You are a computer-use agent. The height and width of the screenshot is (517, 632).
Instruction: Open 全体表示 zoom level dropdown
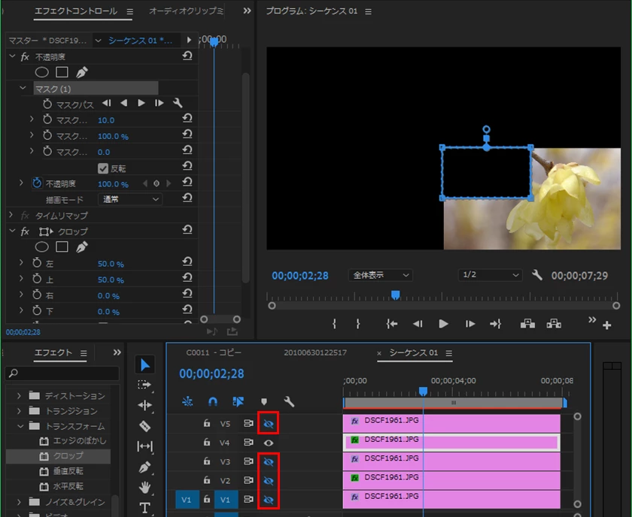pos(380,275)
